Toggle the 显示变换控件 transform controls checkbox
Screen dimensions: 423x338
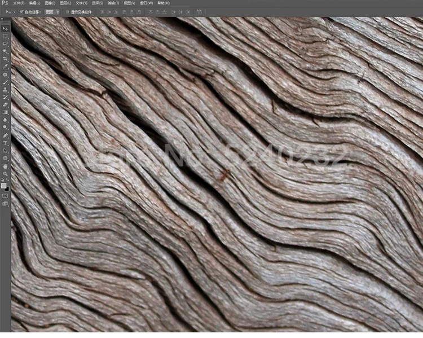[x=68, y=12]
